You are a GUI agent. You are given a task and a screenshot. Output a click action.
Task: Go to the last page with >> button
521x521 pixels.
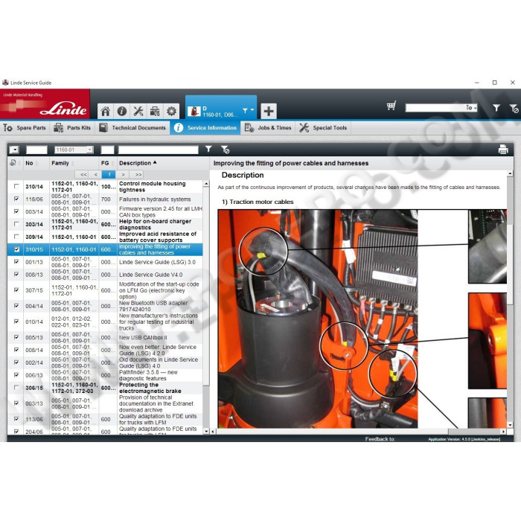[138, 174]
